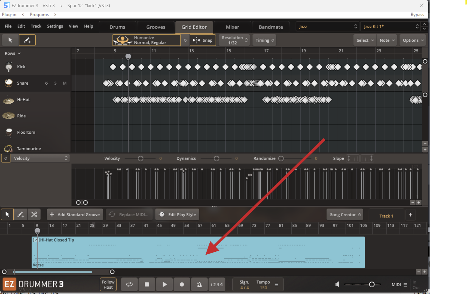Open the Jazz library selector

(x=327, y=27)
